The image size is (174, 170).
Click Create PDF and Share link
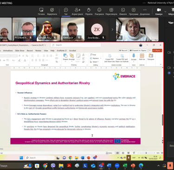coord(110,58)
